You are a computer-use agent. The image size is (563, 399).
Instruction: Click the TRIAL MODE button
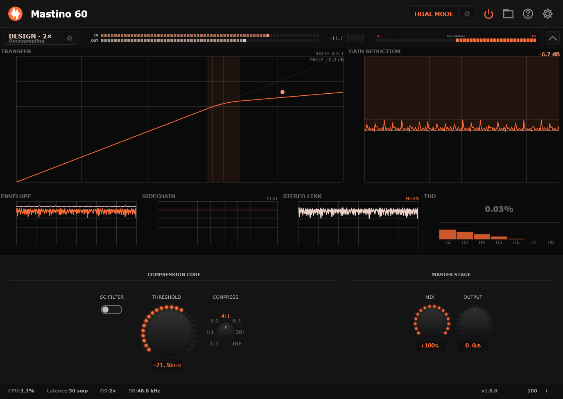point(433,14)
